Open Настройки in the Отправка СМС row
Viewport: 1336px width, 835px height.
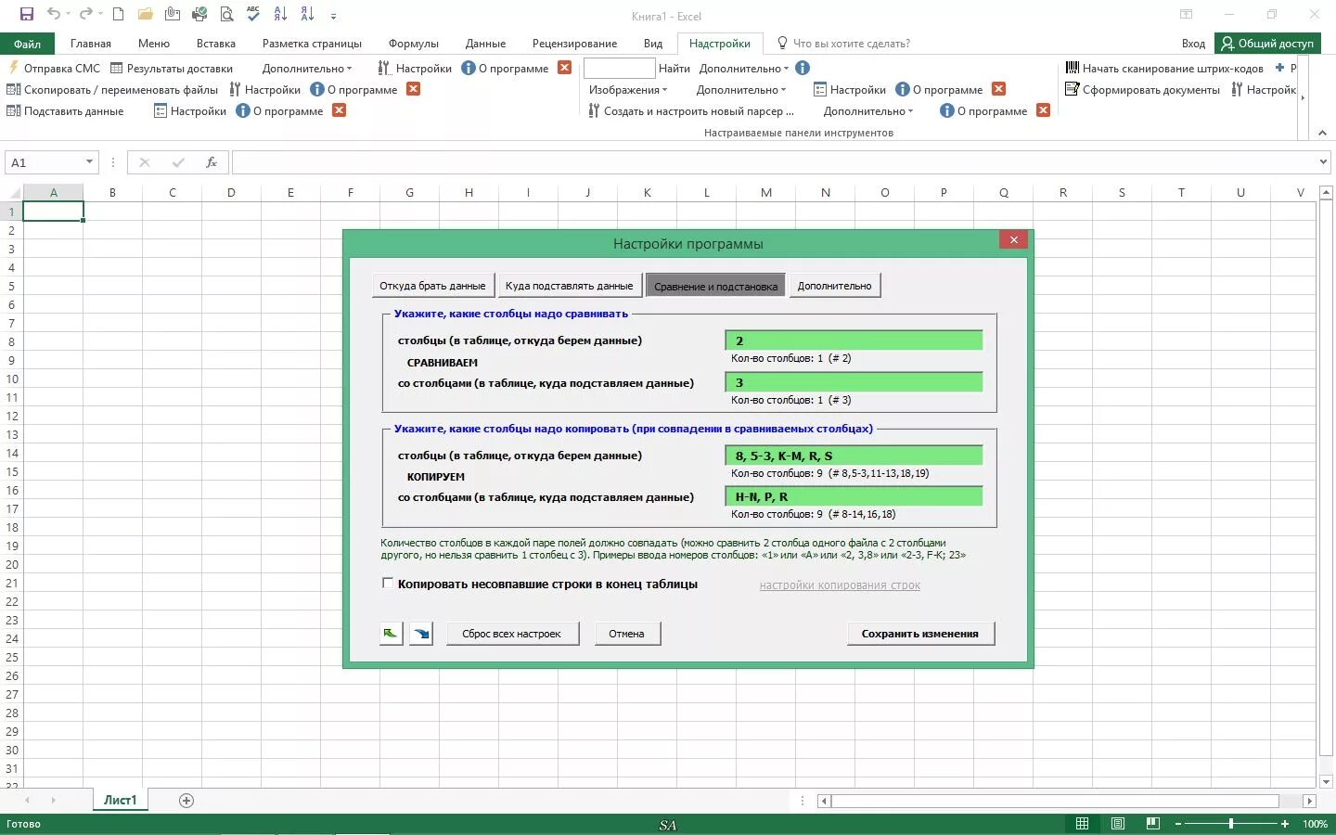coord(415,68)
